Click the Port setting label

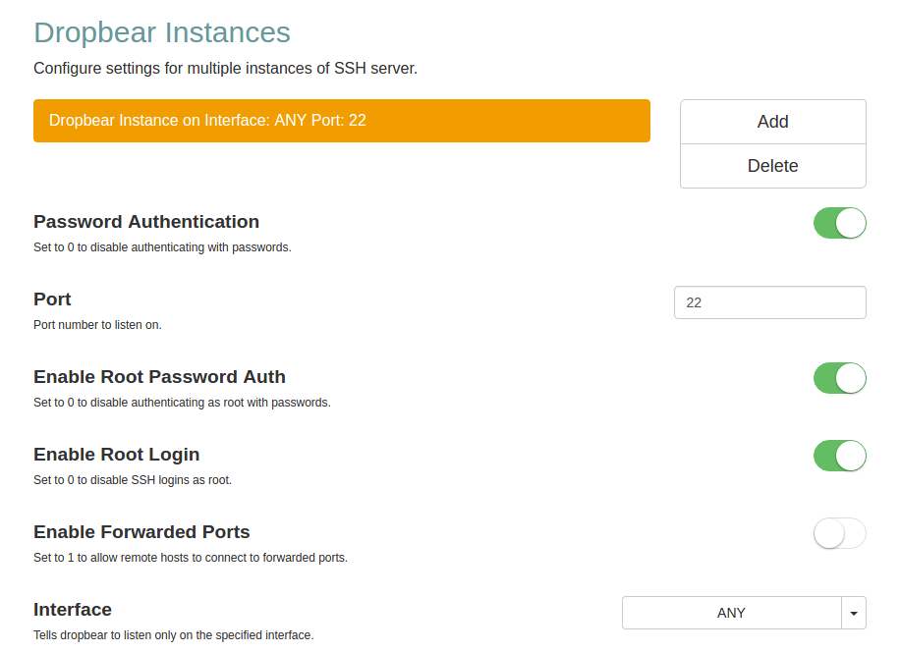pyautogui.click(x=52, y=299)
